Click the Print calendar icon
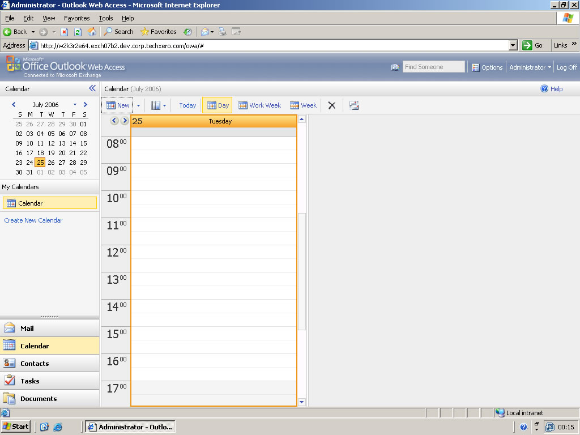This screenshot has width=580, height=435. (x=354, y=105)
